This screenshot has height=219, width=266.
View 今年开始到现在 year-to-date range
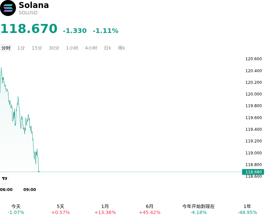[198, 209]
